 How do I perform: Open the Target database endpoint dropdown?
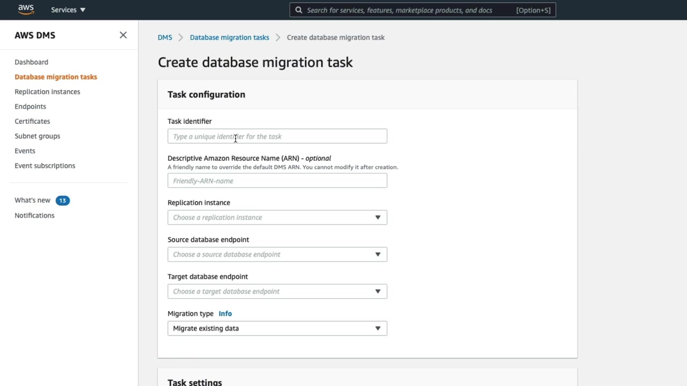(277, 292)
